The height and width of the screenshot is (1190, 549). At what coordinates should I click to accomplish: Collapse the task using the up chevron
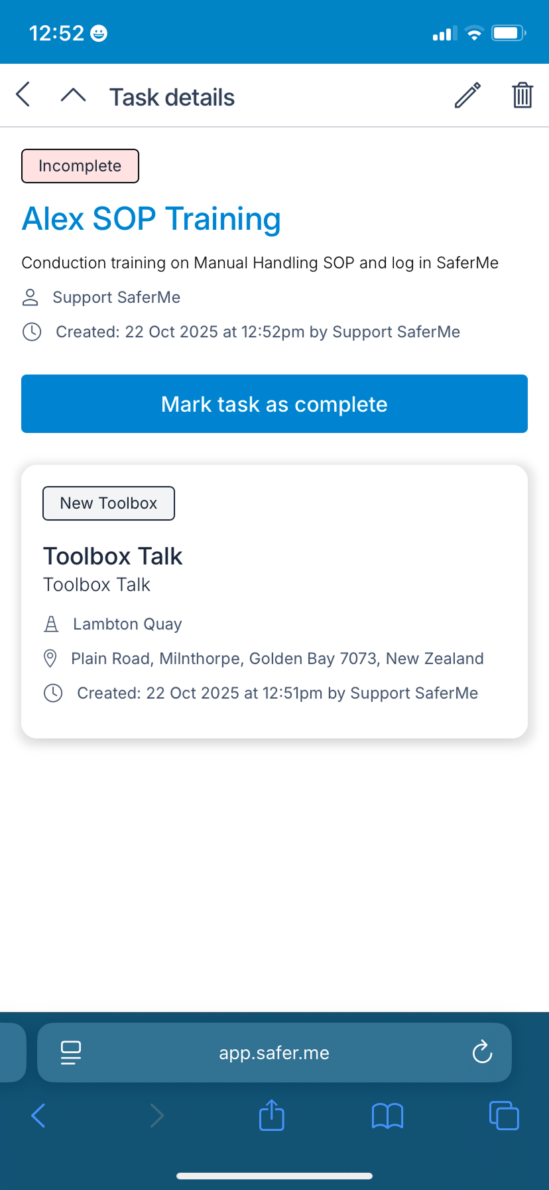click(73, 94)
